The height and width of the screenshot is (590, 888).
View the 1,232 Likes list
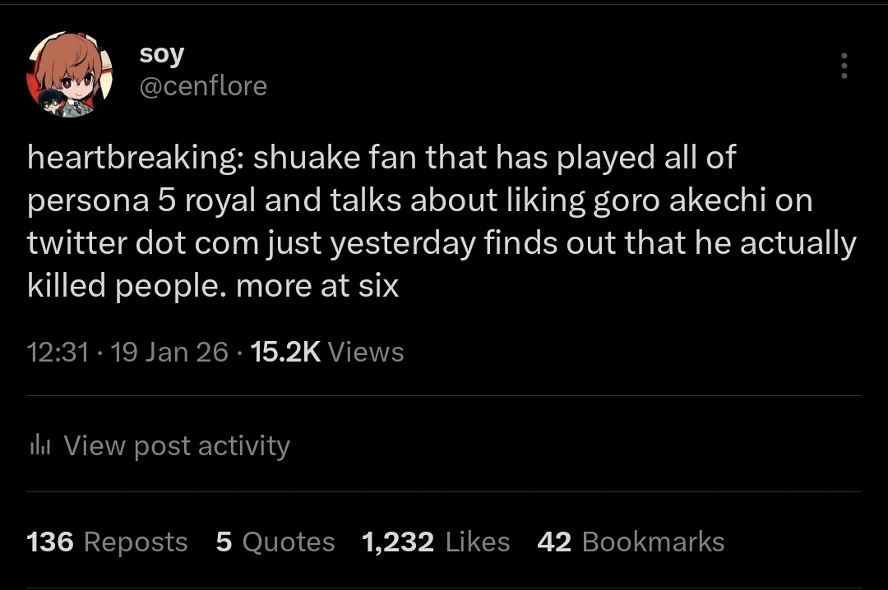click(x=436, y=542)
